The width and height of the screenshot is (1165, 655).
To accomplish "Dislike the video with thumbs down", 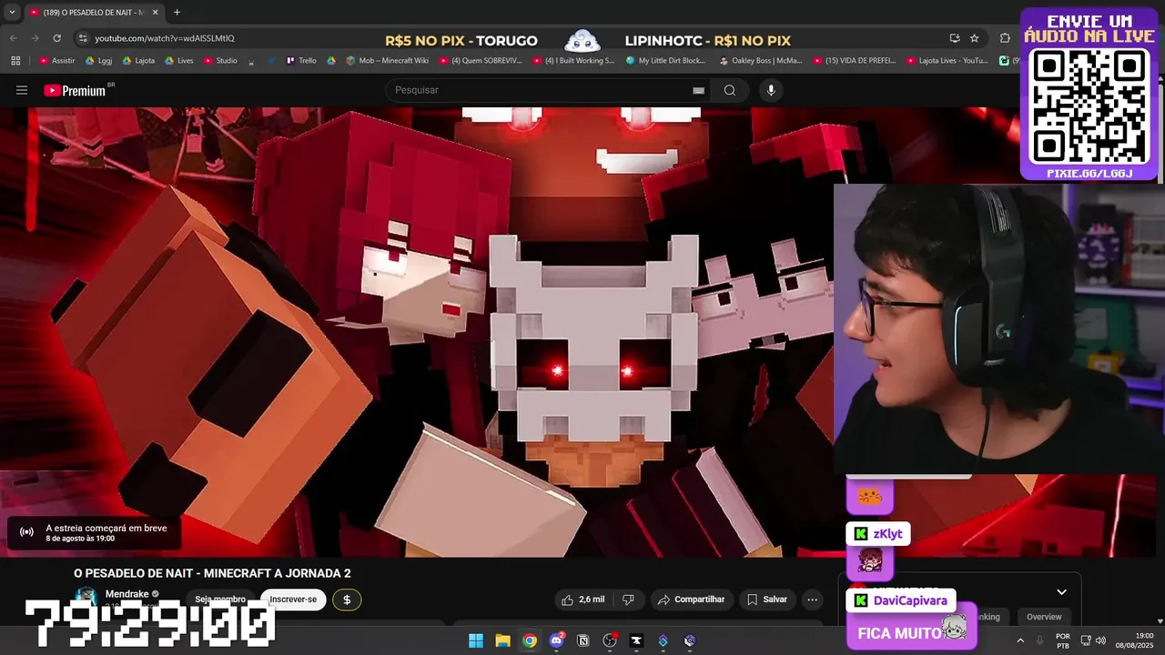I will pyautogui.click(x=627, y=600).
